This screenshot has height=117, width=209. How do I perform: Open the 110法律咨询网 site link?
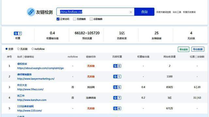pos(25,106)
